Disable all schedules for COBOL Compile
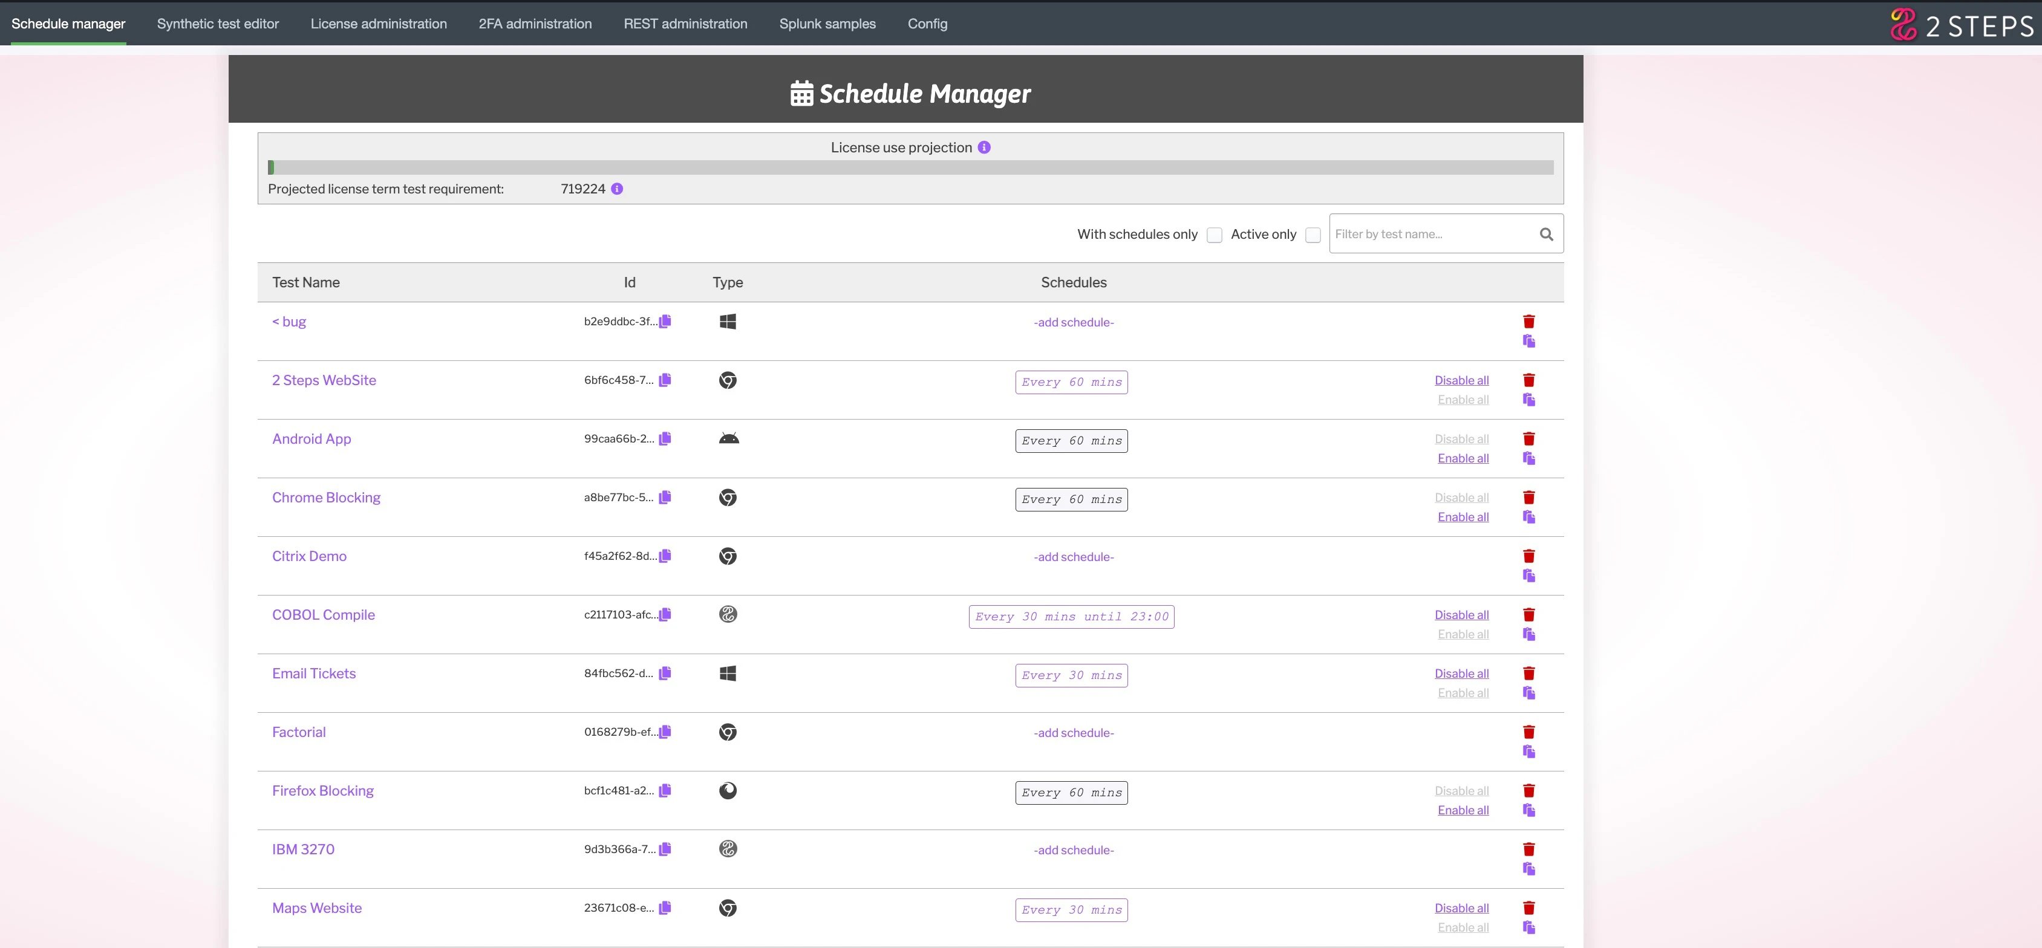The height and width of the screenshot is (948, 2042). click(x=1462, y=614)
